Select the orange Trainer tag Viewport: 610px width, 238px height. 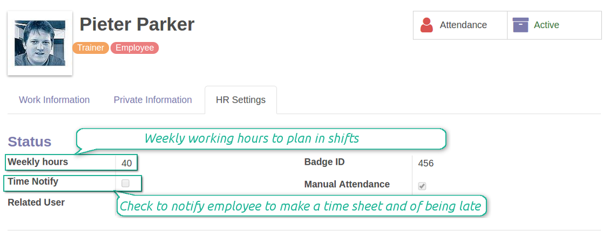pyautogui.click(x=91, y=48)
